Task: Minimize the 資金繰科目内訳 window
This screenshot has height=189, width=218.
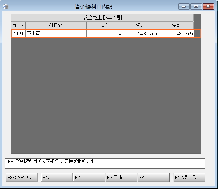Action: (x=184, y=6)
